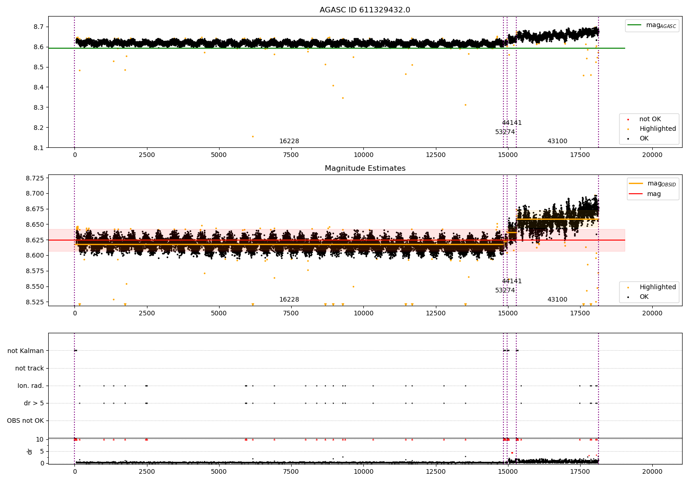Screen dimensions: 689x482
Task: Click the 8.4 y-axis tick label
Action: [39, 87]
